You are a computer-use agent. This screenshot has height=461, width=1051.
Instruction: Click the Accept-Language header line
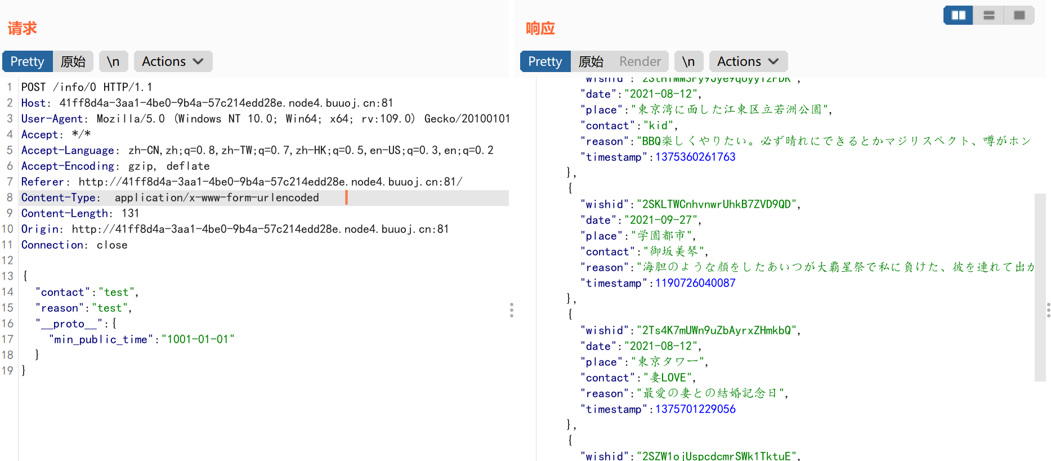[x=257, y=150]
